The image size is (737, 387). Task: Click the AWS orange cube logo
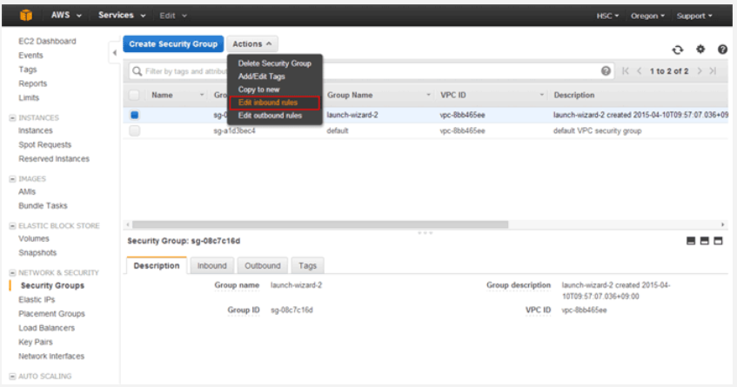(x=26, y=16)
